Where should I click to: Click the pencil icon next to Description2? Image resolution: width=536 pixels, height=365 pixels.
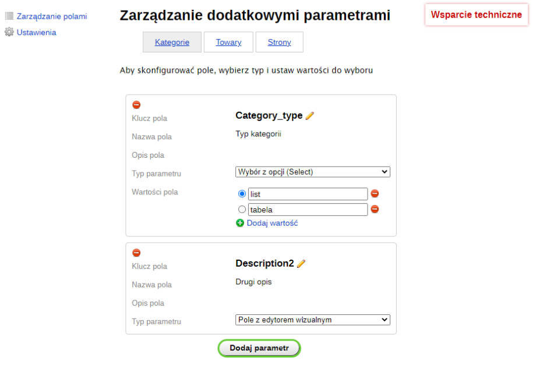pyautogui.click(x=301, y=263)
